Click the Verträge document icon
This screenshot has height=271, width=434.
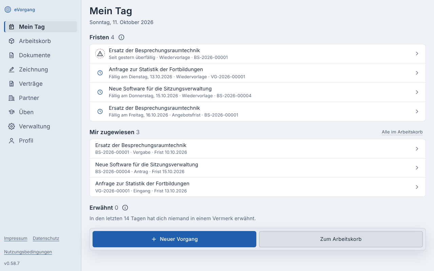pos(12,84)
